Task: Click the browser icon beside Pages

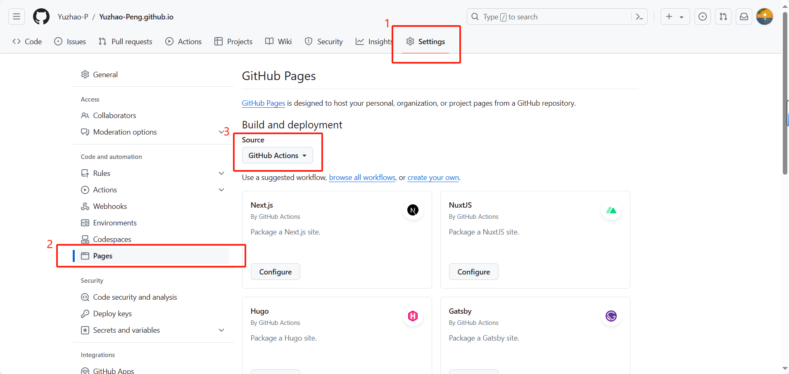Action: (x=85, y=256)
